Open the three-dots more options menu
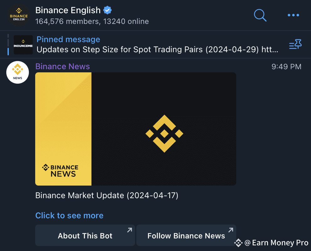Image resolution: width=311 pixels, height=251 pixels. point(293,15)
